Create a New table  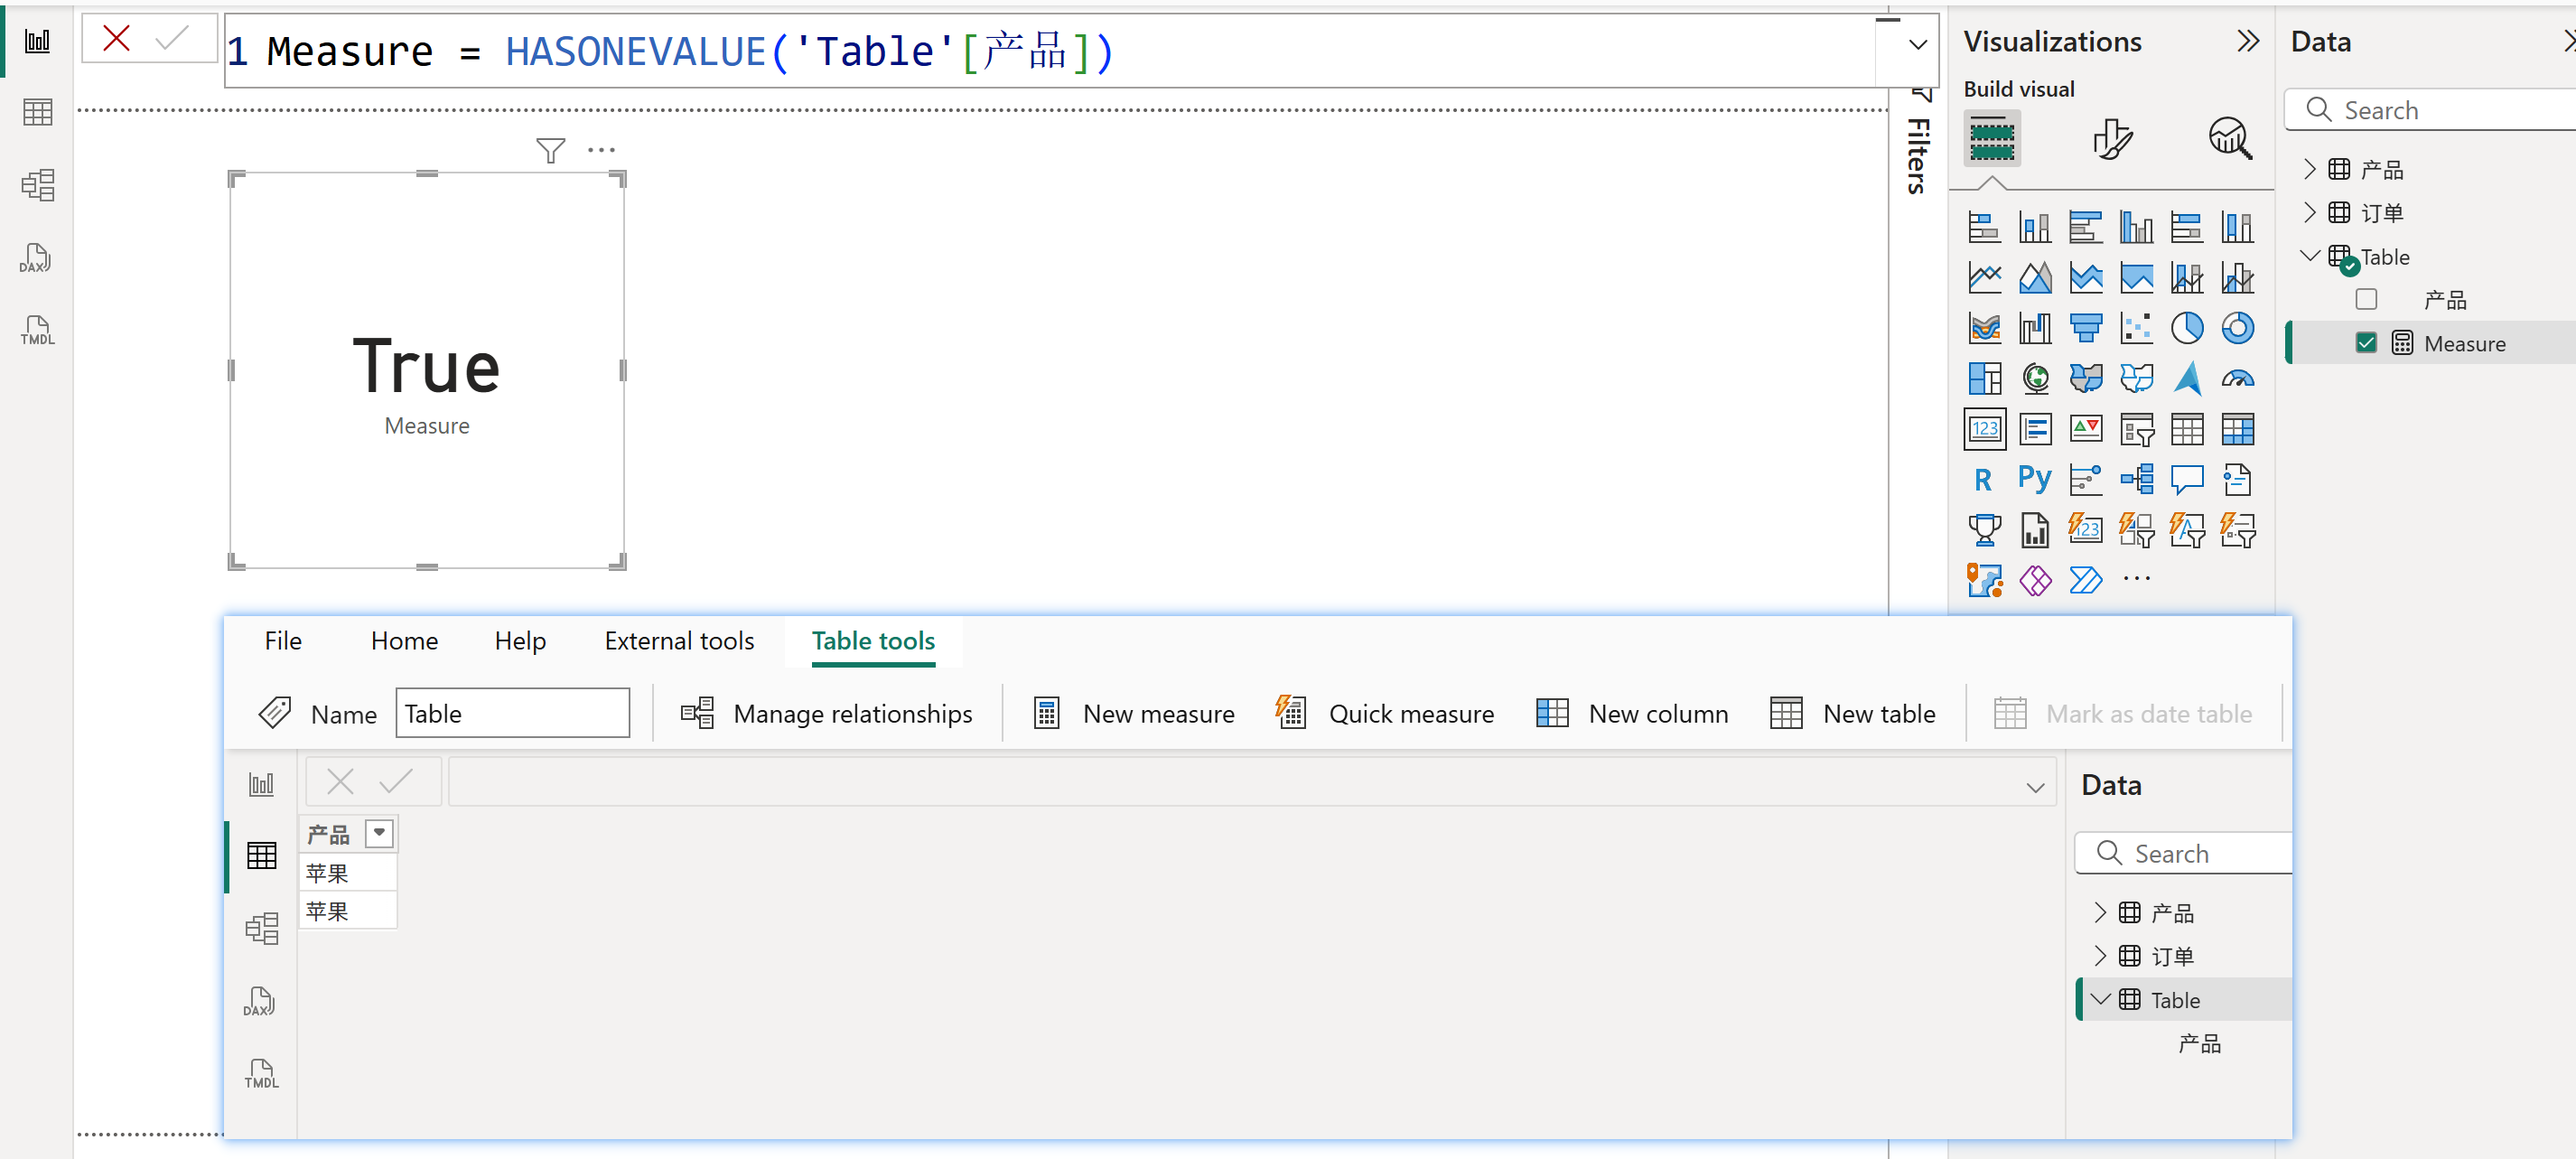point(1853,713)
